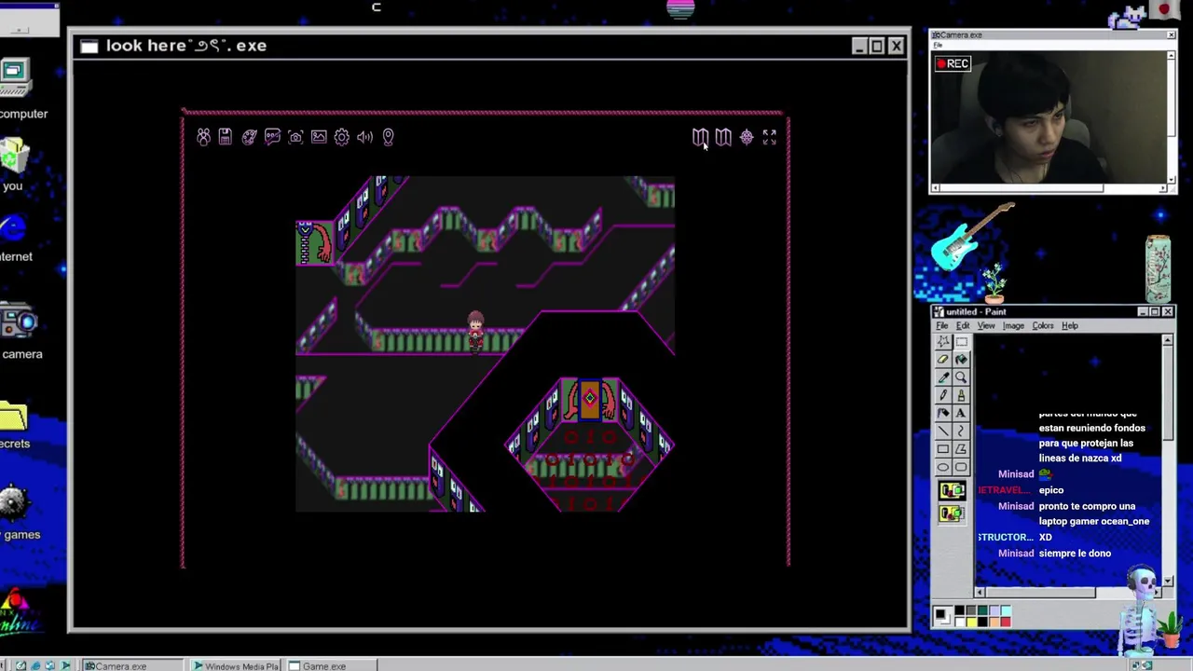The width and height of the screenshot is (1193, 671).
Task: Select the Rounded Rectangle tool in Paint
Action: click(x=961, y=466)
